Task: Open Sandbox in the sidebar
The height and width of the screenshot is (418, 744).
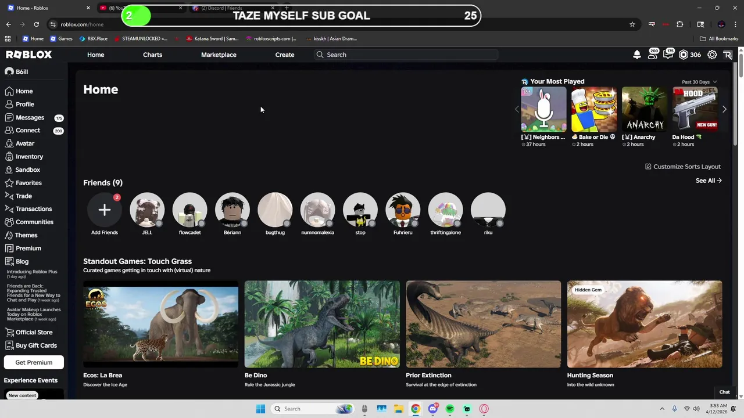Action: coord(27,170)
